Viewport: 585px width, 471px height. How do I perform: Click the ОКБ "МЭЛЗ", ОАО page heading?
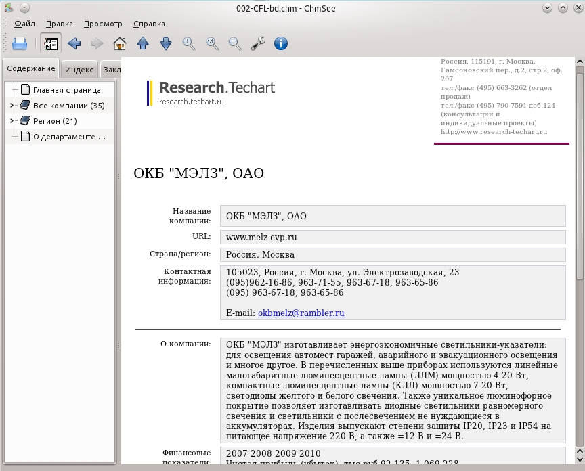(198, 173)
